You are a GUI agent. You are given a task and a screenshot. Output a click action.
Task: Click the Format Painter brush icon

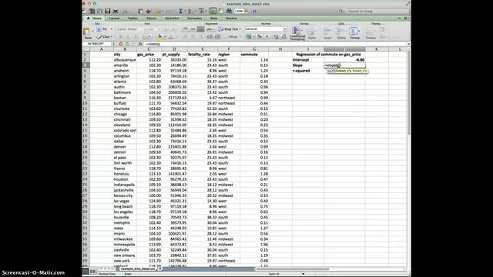[149, 12]
